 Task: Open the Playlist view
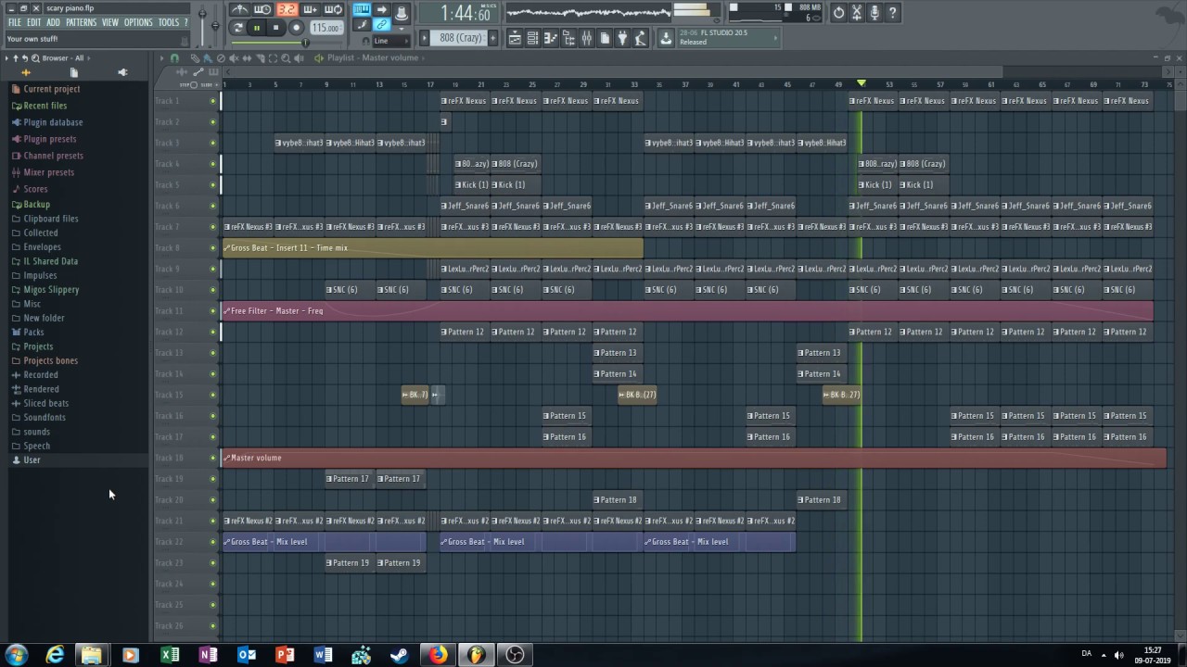(515, 38)
